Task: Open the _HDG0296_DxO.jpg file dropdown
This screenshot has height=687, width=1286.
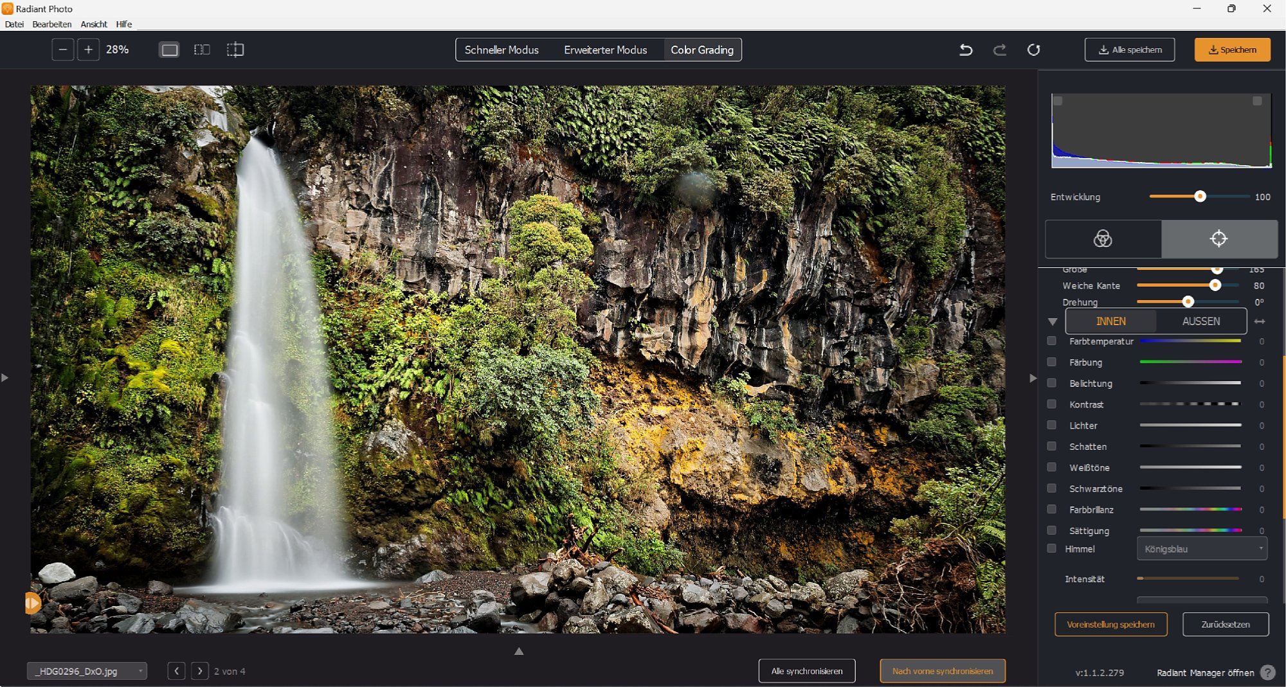Action: coord(87,671)
